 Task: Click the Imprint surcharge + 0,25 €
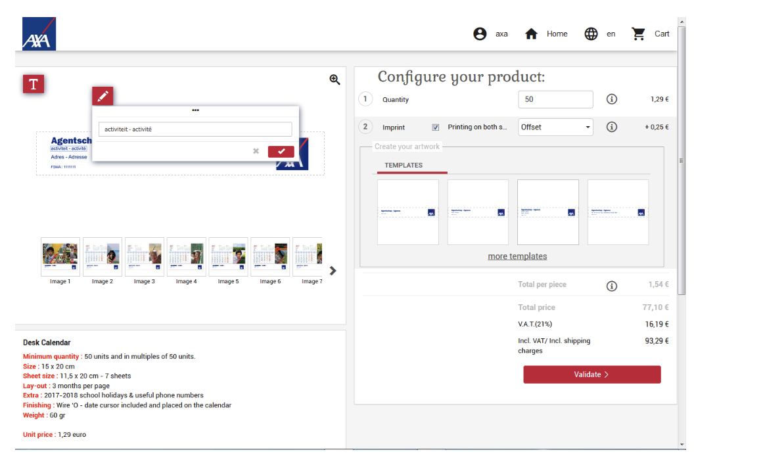657,127
